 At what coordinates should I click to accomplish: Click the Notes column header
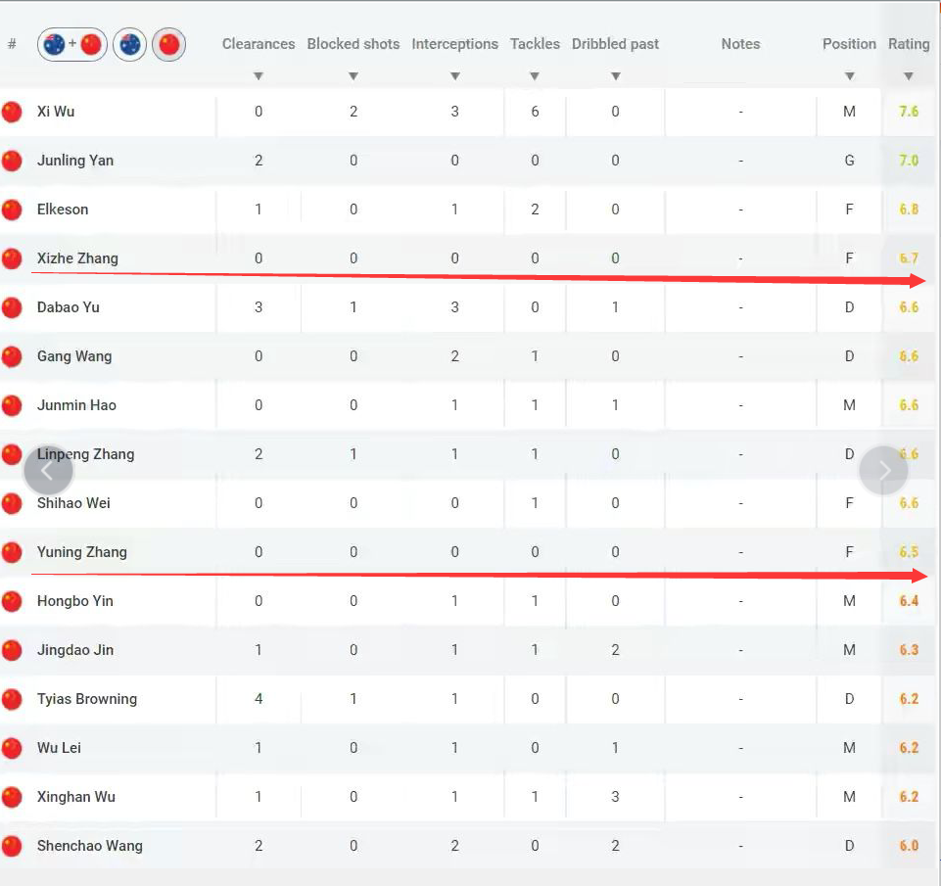(740, 44)
